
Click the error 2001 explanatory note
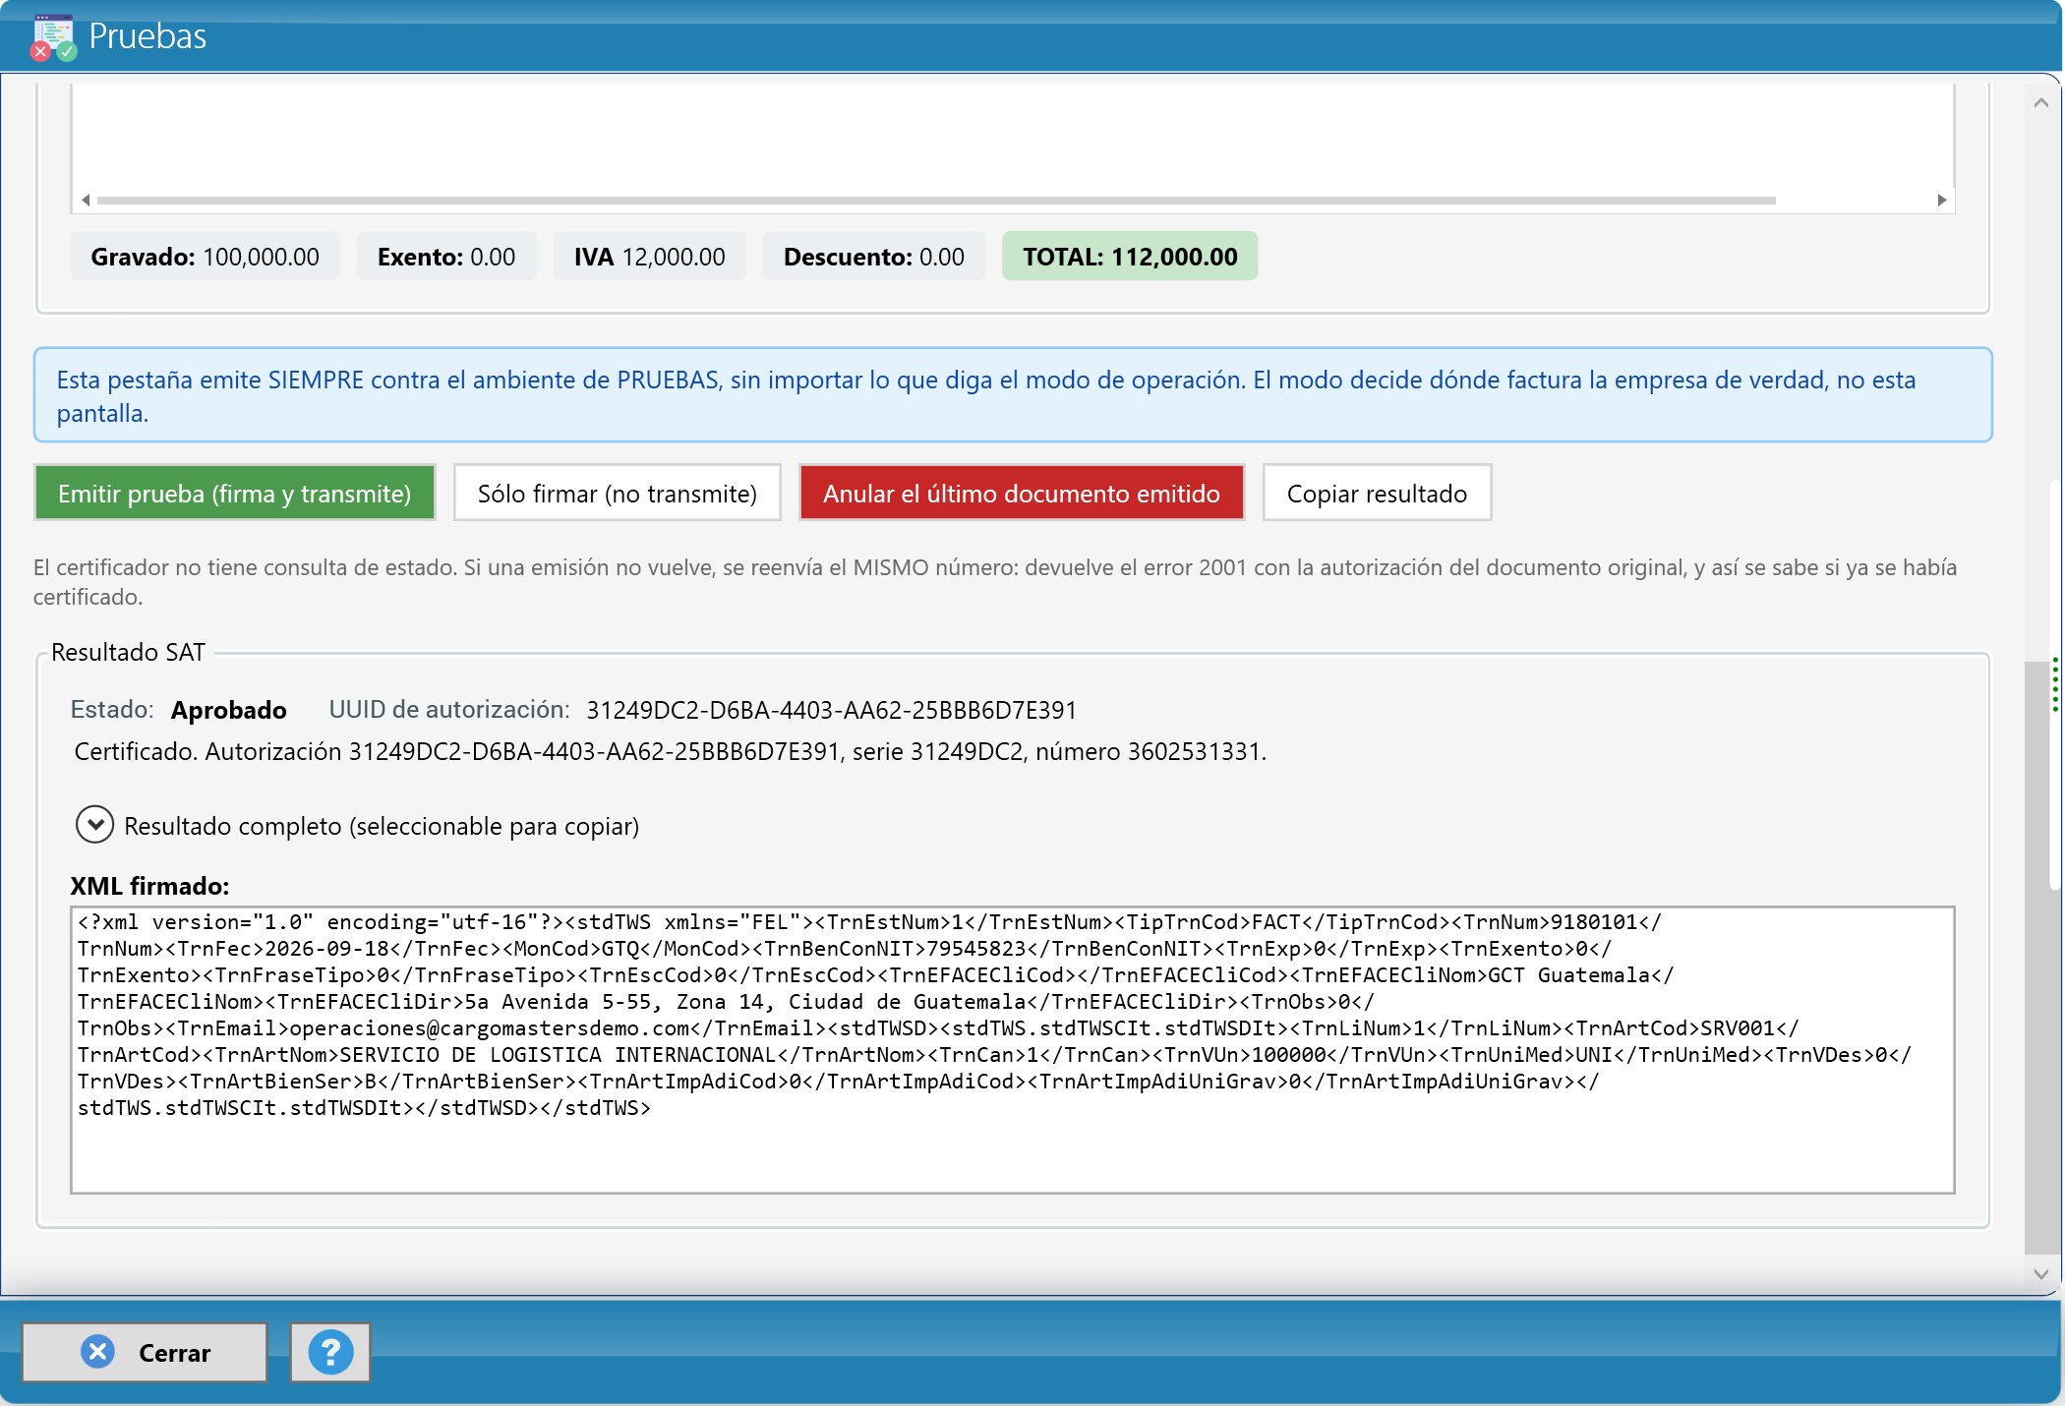pyautogui.click(x=995, y=582)
